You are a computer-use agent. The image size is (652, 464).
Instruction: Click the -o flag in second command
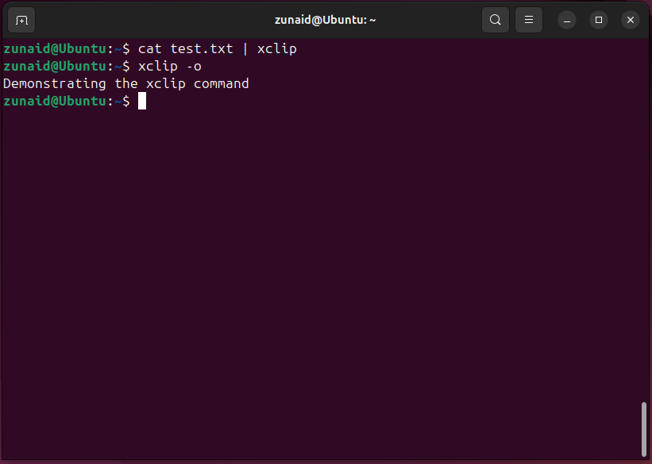pos(194,67)
